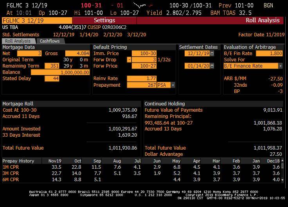Edit the Gross coupon 4.084 field

point(77,54)
